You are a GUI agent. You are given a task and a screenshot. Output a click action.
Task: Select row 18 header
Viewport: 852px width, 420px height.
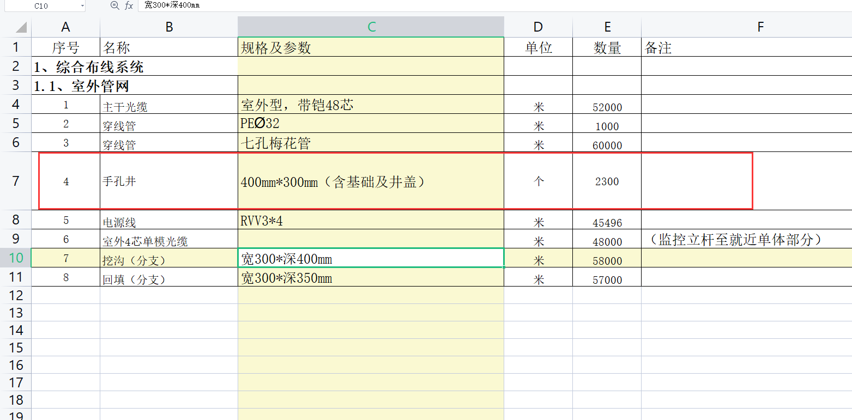click(16, 400)
